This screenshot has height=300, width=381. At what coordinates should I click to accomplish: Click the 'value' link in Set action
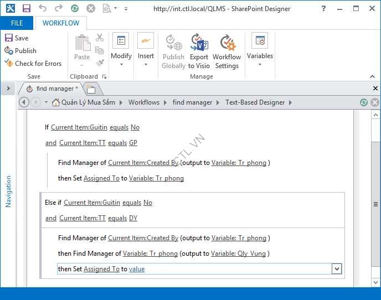[137, 269]
